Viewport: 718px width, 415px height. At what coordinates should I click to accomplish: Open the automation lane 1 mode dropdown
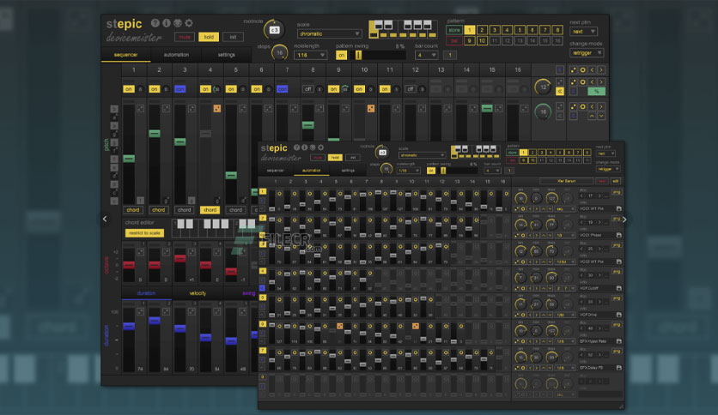[565, 209]
